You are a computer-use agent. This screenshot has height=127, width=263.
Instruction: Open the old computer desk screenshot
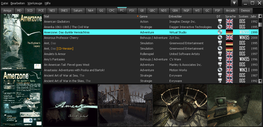click(235, 105)
